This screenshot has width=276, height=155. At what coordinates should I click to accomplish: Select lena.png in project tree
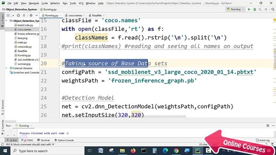pyautogui.click(x=22, y=38)
